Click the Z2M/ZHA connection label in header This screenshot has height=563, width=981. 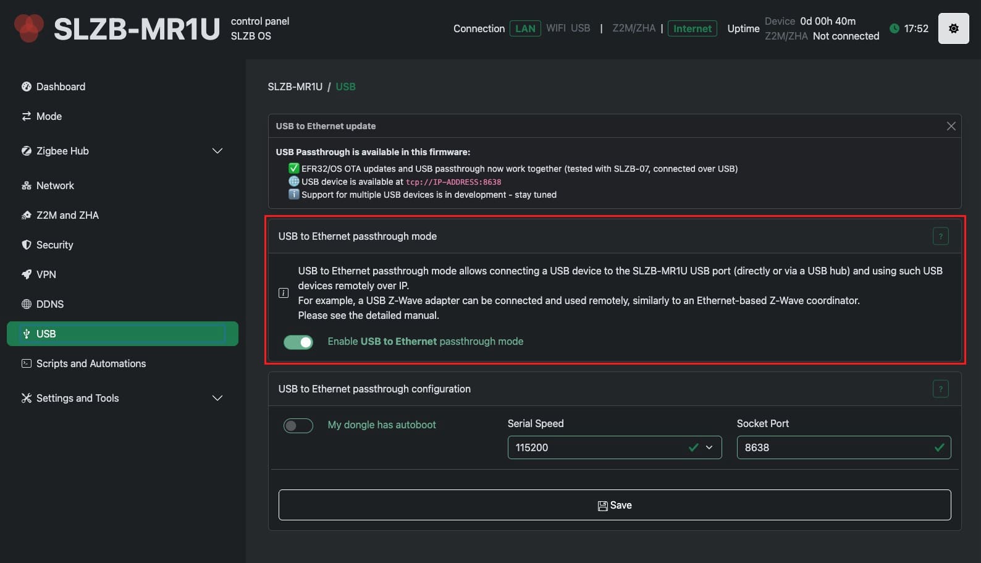634,28
